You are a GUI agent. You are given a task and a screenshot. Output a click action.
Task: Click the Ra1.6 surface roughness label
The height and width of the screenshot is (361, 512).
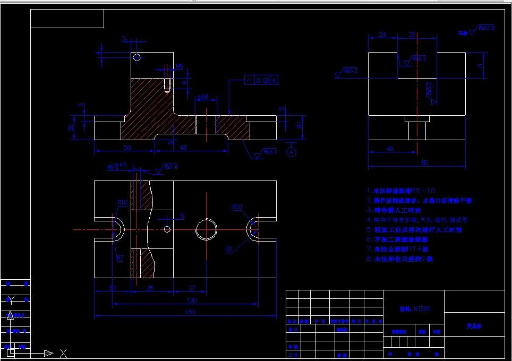[171, 167]
